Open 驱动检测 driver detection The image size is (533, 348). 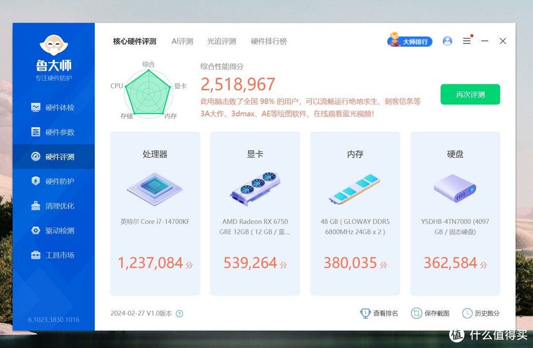tap(53, 231)
